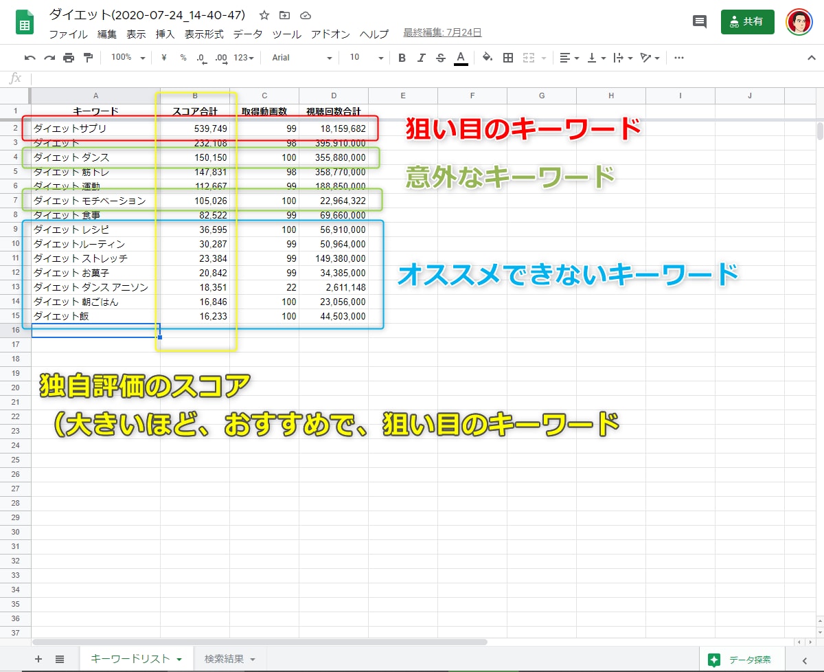Viewport: 824px width, 672px height.
Task: Open the Arial font dropdown
Action: click(x=302, y=58)
